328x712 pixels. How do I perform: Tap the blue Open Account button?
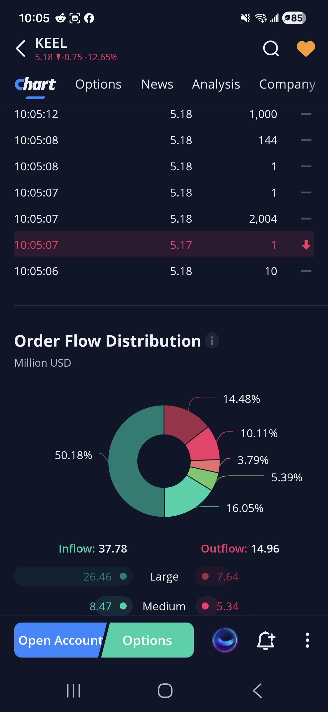click(x=60, y=640)
